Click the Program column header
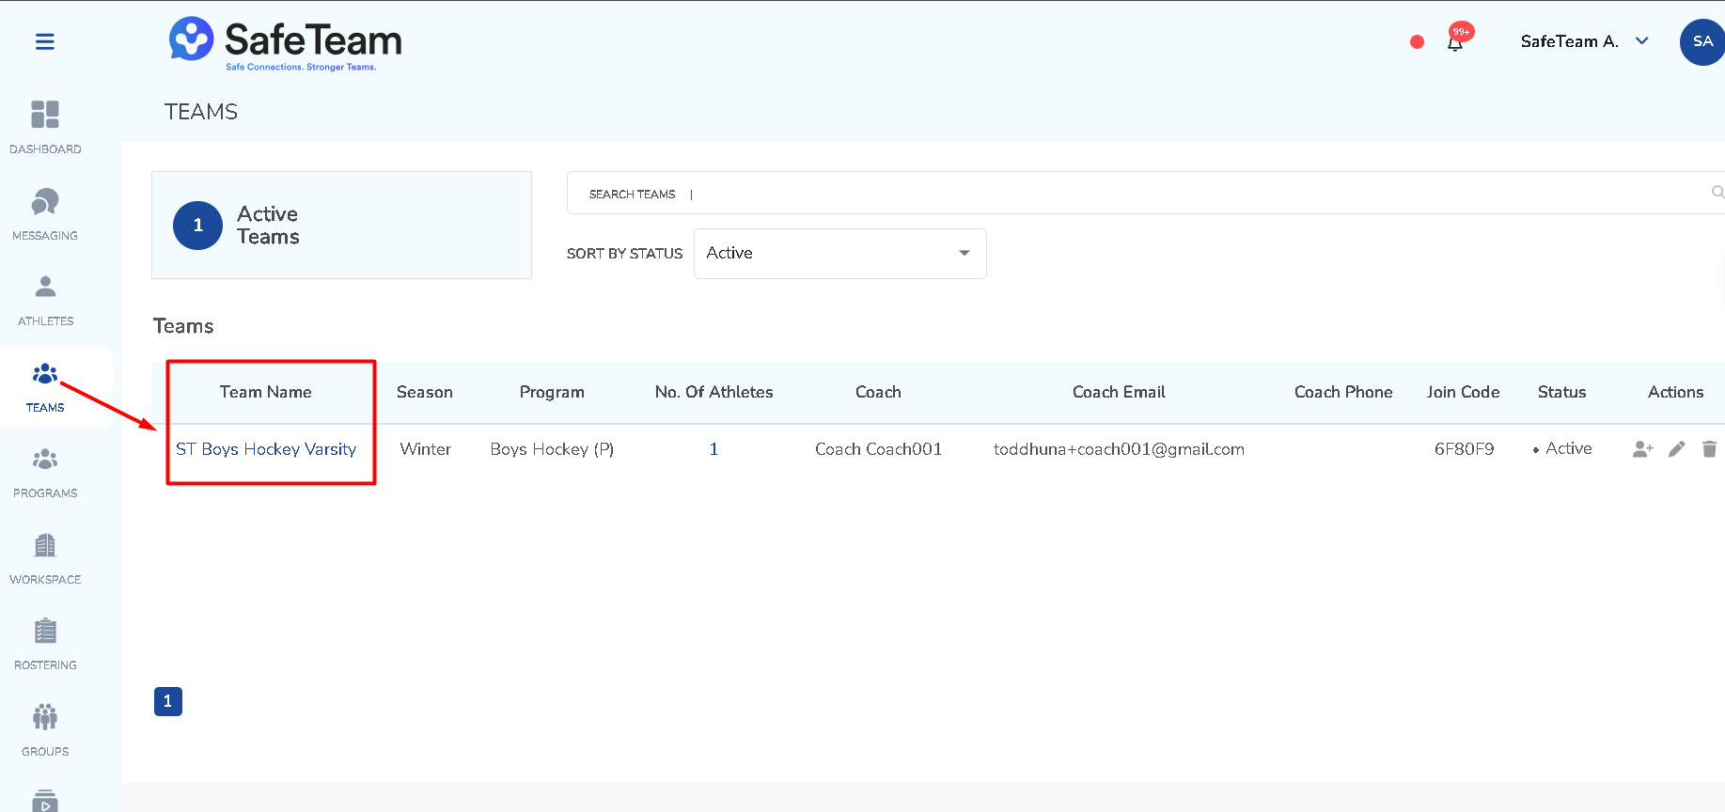This screenshot has width=1725, height=812. point(552,392)
